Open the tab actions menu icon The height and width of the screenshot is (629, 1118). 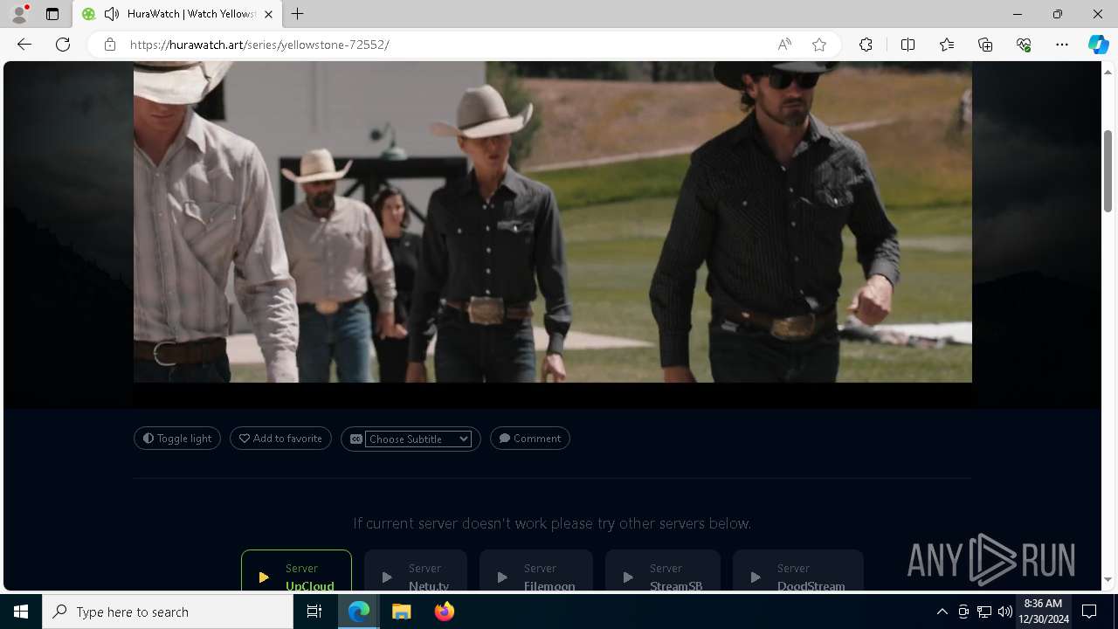[x=52, y=14]
